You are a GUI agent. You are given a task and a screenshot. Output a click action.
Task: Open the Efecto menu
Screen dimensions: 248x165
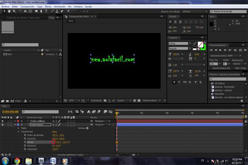tap(48, 7)
